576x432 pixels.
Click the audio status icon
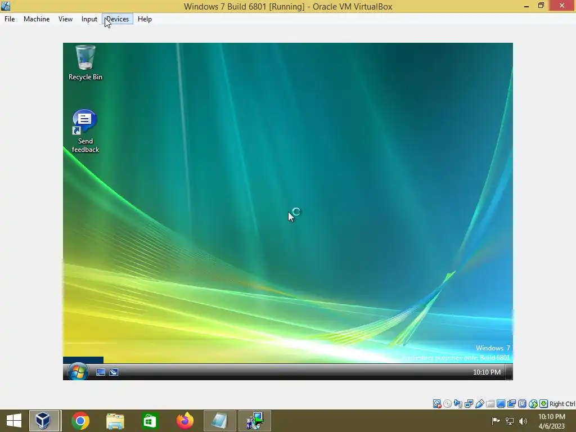pyautogui.click(x=458, y=404)
